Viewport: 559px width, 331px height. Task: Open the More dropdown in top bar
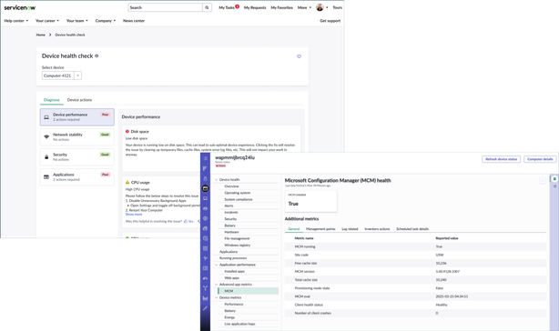coord(304,7)
